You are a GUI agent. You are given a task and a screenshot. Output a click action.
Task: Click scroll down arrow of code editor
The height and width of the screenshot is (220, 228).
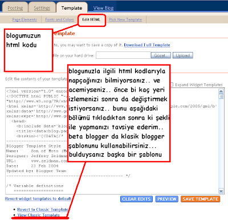click(x=221, y=191)
